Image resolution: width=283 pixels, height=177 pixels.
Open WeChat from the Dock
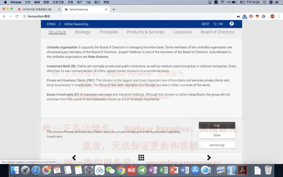click(x=110, y=170)
